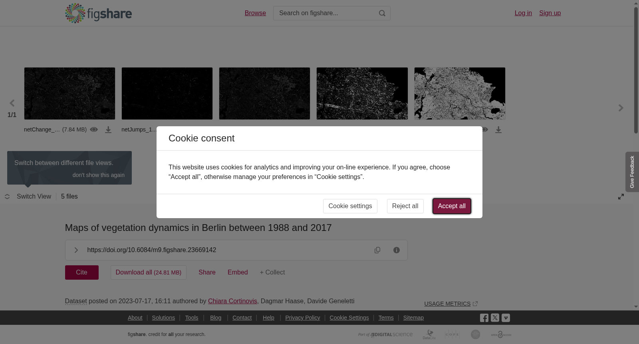
Task: Click the + Collect button
Action: (272, 272)
